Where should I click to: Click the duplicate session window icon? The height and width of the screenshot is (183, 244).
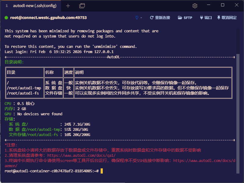pyautogui.click(x=81, y=5)
